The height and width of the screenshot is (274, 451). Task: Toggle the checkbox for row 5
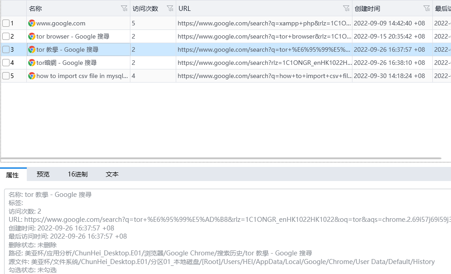(6, 76)
